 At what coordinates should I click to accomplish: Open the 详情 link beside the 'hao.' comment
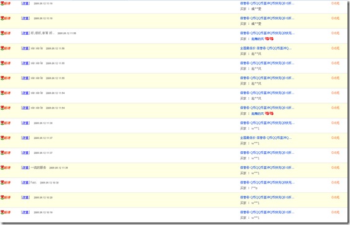[x=25, y=182]
